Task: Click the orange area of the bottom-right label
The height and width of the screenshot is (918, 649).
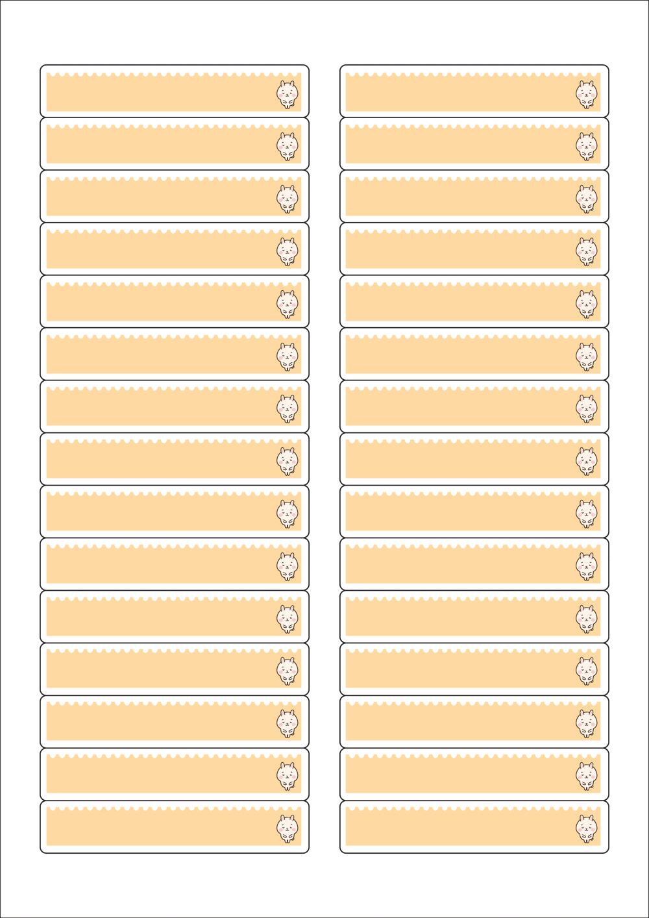Action: [x=454, y=830]
